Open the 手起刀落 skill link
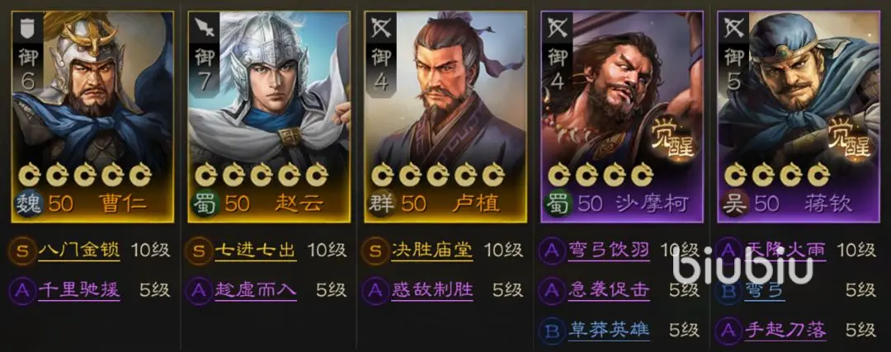The height and width of the screenshot is (352, 891). (785, 331)
